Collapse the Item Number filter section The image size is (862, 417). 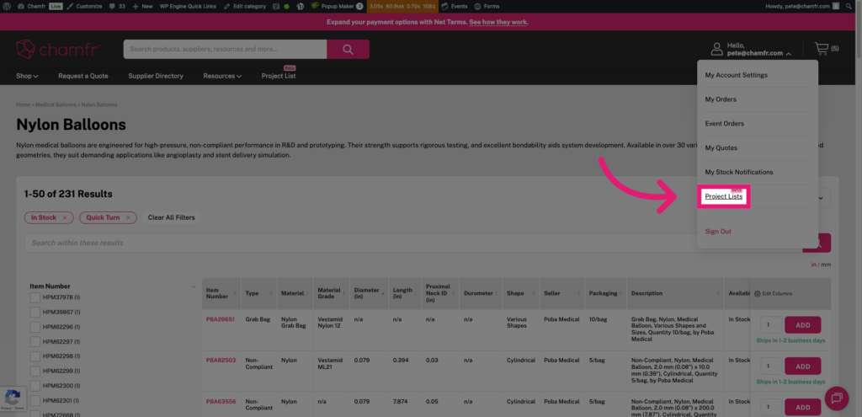[193, 286]
